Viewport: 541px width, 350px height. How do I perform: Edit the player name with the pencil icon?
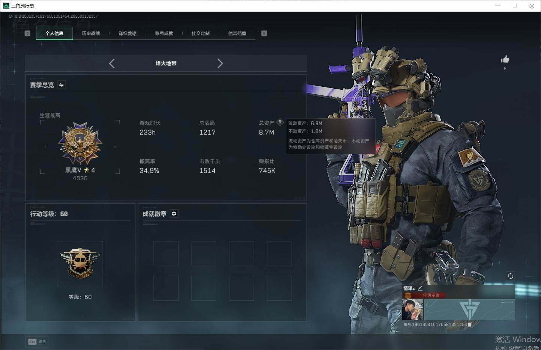click(x=420, y=288)
